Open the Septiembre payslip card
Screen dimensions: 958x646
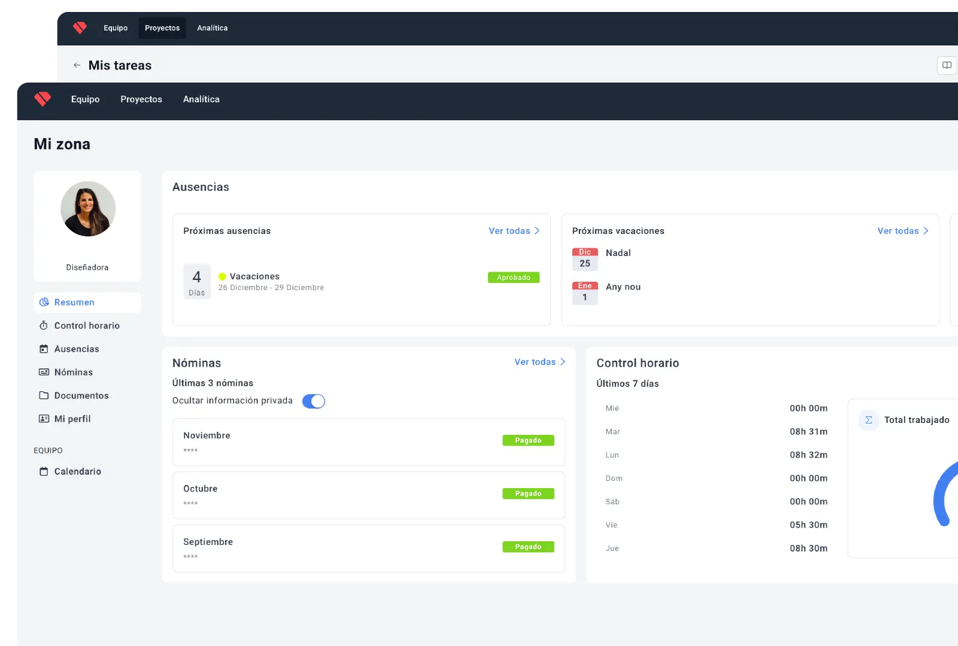point(369,549)
